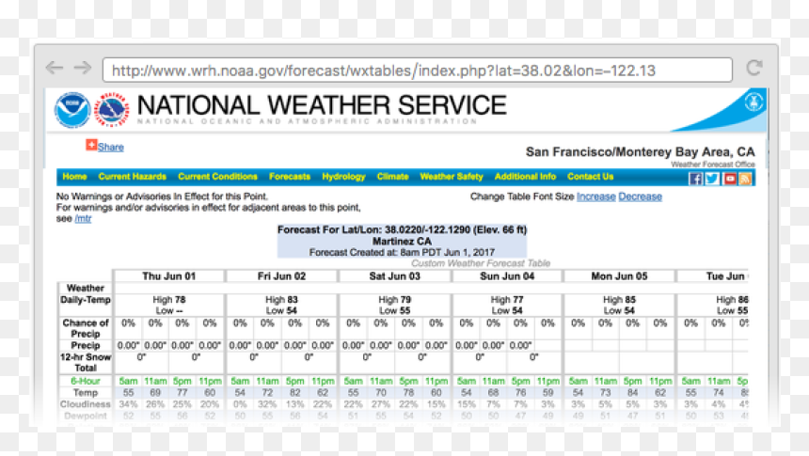Image resolution: width=809 pixels, height=456 pixels.
Task: Click High 83 under Fri Jun 02
Action: coord(281,300)
